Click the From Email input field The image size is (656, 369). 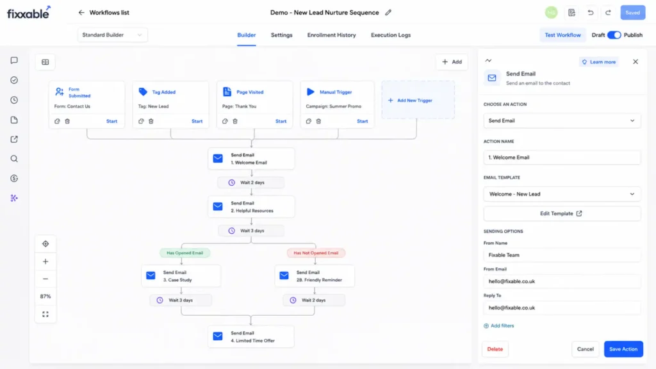pyautogui.click(x=562, y=281)
